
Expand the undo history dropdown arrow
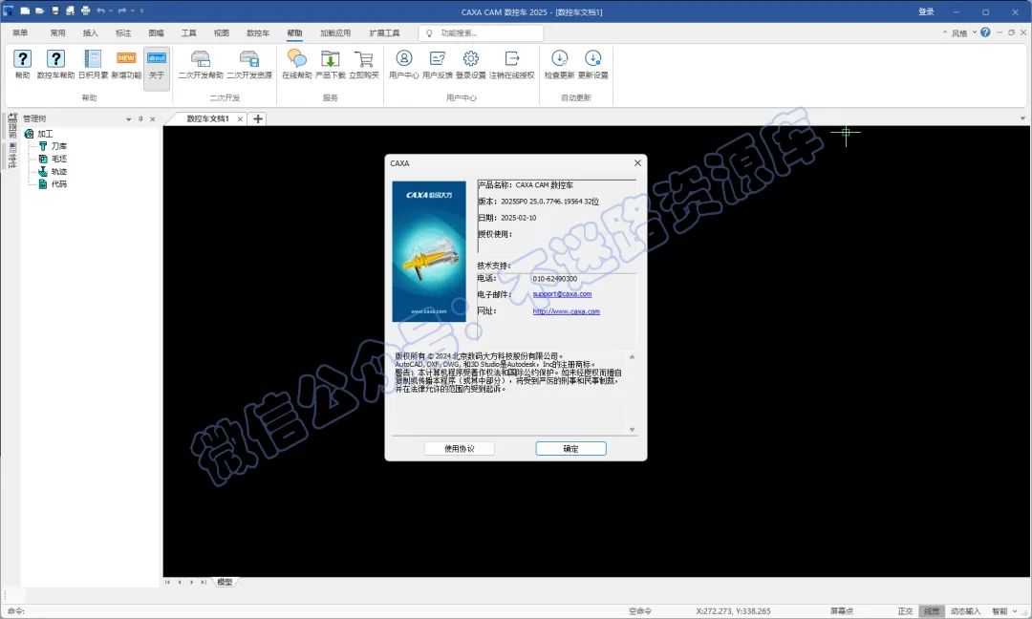coord(111,11)
